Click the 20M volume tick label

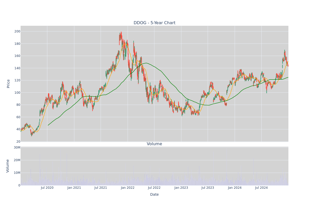coord(17,160)
